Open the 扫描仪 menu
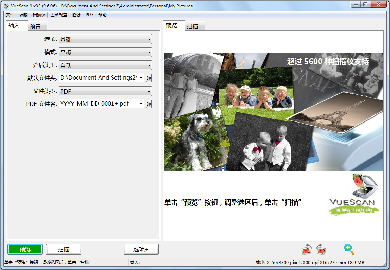This screenshot has height=270, width=390. point(39,15)
